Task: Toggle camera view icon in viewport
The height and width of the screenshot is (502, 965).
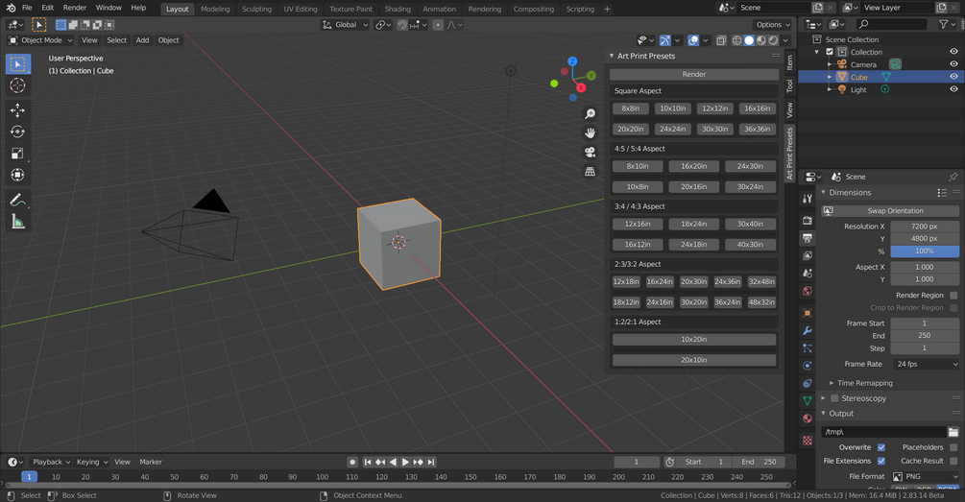Action: point(591,152)
